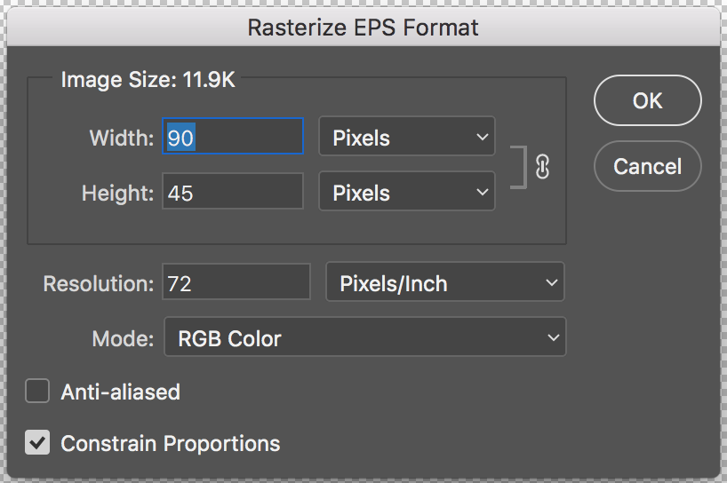727x483 pixels.
Task: Open the Pixels/Inch resolution unit dropdown
Action: 445,282
